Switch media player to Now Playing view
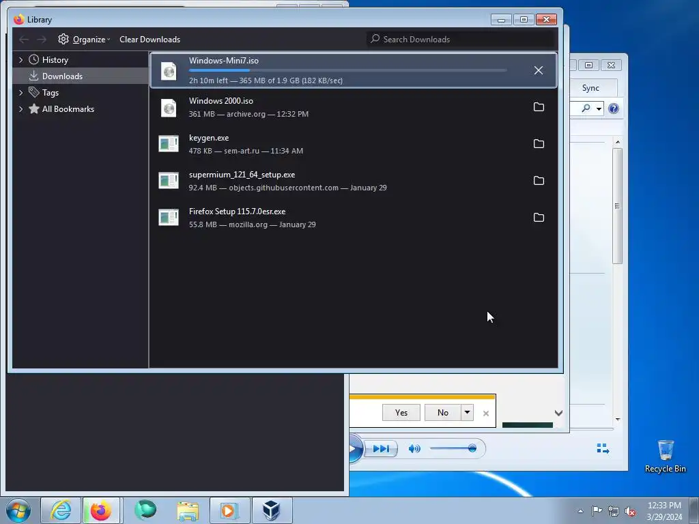The image size is (699, 524). point(603,448)
